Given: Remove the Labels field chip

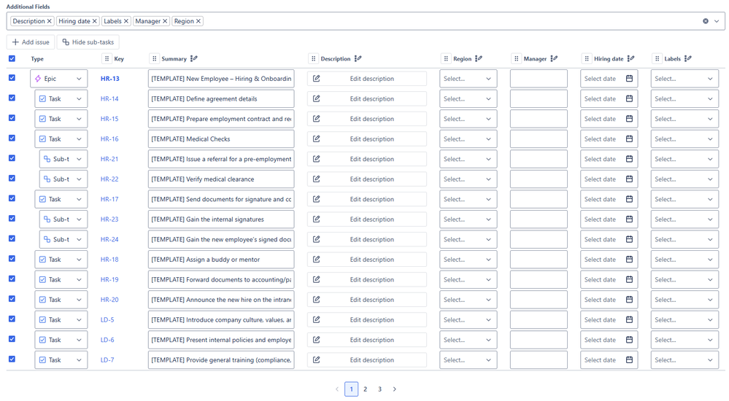Looking at the screenshot, I should click(126, 21).
